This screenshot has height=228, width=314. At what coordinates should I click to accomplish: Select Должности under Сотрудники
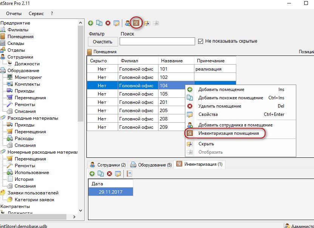(x=27, y=64)
